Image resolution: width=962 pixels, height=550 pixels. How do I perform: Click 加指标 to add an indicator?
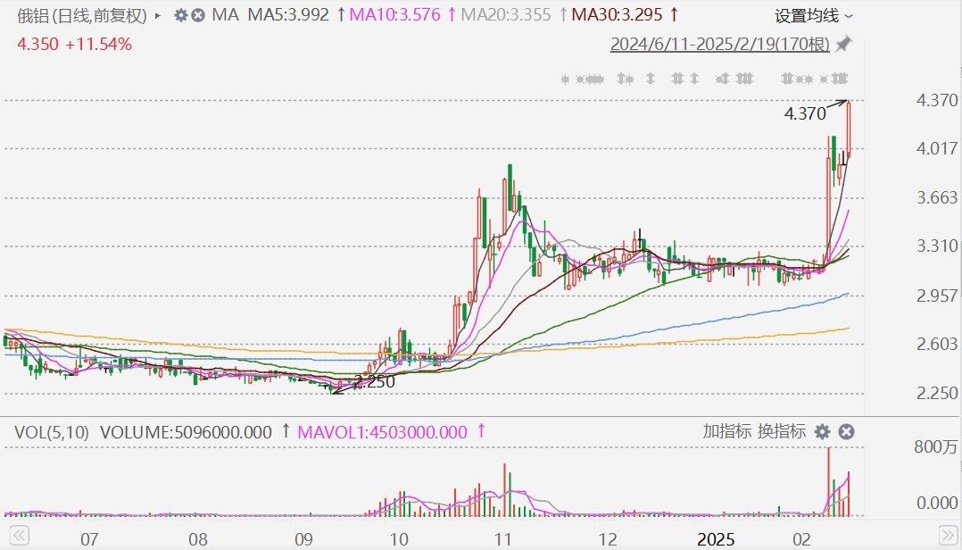727,431
